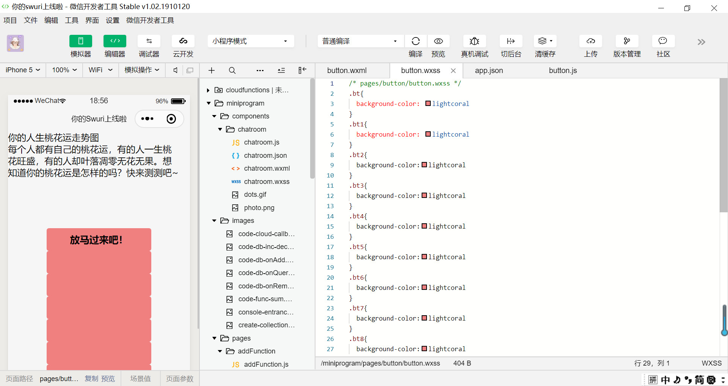
Task: Toggle the simulator panel button
Action: (81, 41)
